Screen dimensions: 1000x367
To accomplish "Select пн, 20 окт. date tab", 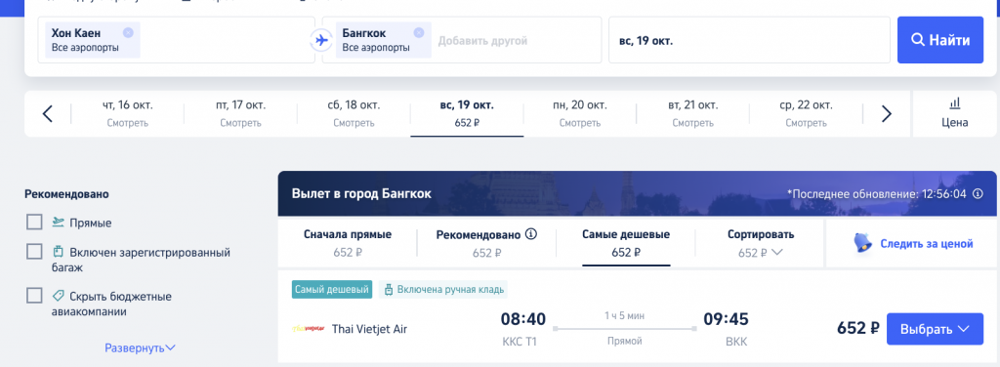I will click(x=579, y=113).
